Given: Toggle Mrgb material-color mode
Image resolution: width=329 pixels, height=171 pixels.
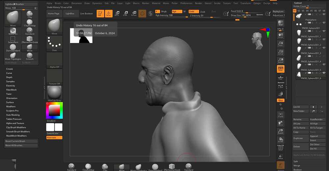Looking at the screenshot, I should pos(164,12).
